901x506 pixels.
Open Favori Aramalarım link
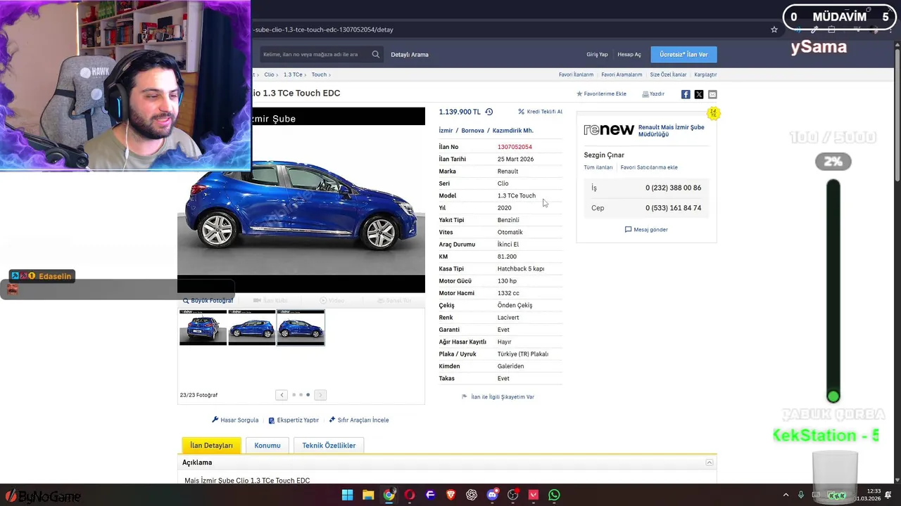click(622, 74)
